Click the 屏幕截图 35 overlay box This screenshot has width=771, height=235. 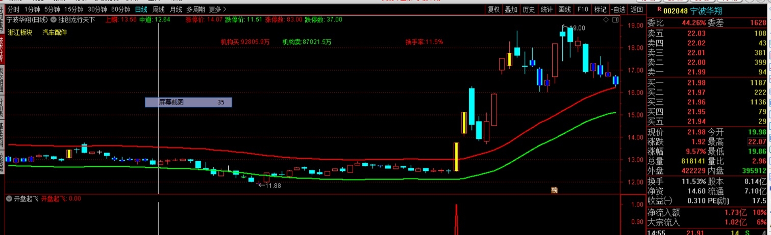point(188,102)
